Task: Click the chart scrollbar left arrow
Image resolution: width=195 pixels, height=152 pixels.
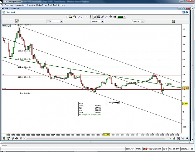Action: tap(25, 138)
